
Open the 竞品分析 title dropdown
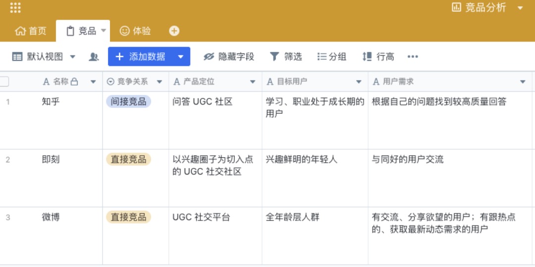point(520,8)
